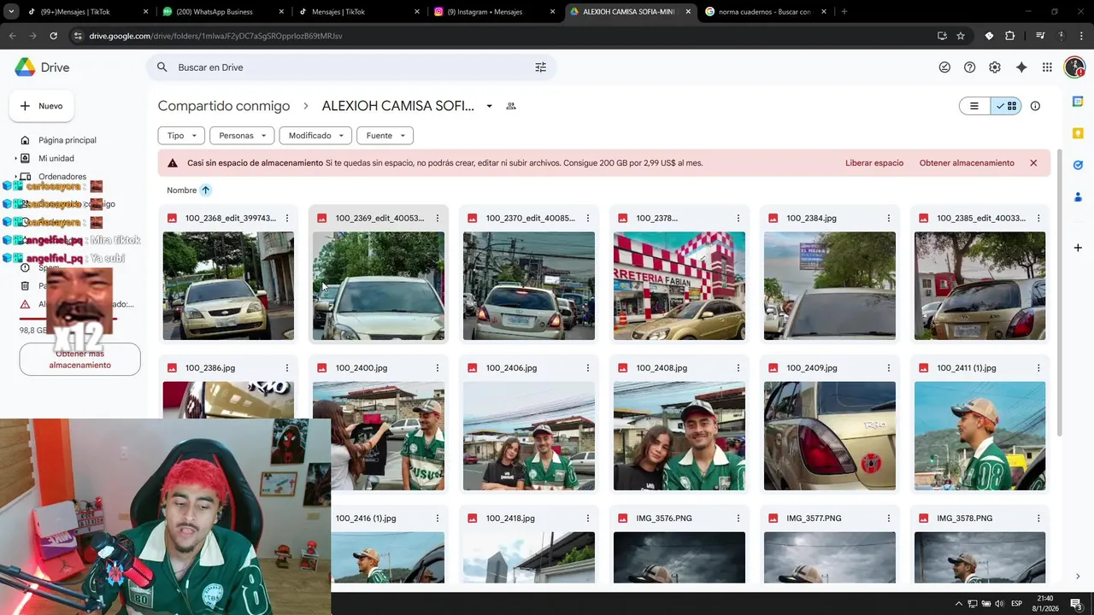The width and height of the screenshot is (1094, 615).
Task: Open the Modificado filter dropdown
Action: click(x=315, y=136)
